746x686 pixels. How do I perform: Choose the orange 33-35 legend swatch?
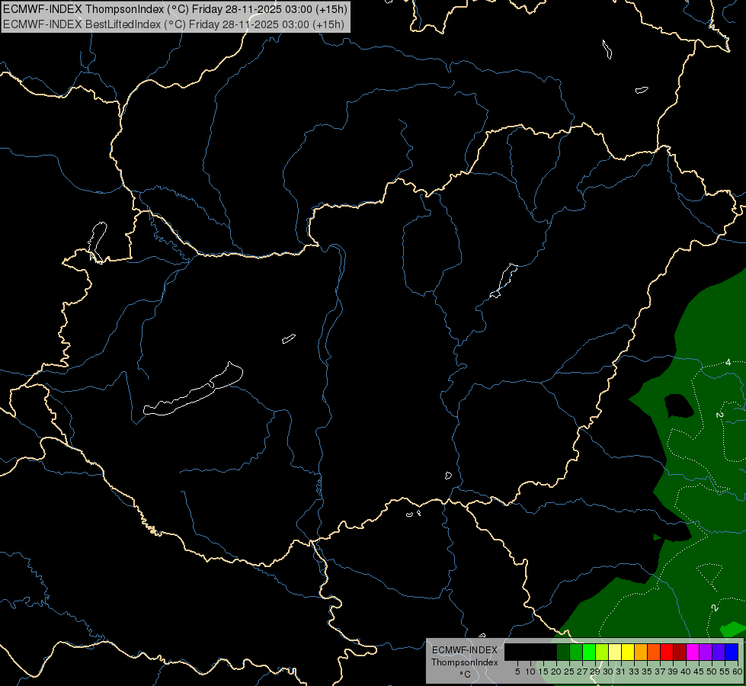641,652
